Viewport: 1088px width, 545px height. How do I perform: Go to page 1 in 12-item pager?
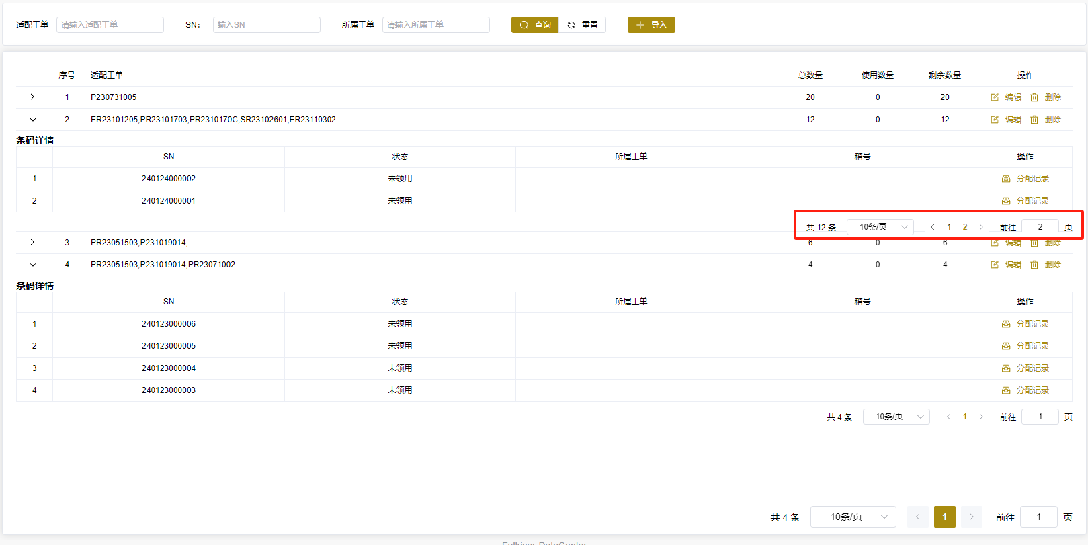[x=949, y=227]
